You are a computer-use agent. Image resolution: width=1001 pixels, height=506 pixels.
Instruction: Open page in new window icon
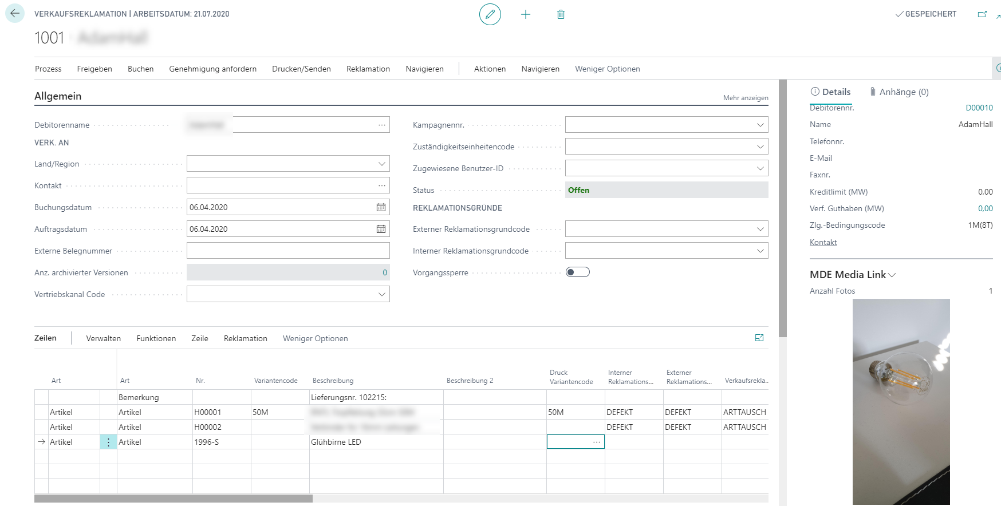(982, 14)
